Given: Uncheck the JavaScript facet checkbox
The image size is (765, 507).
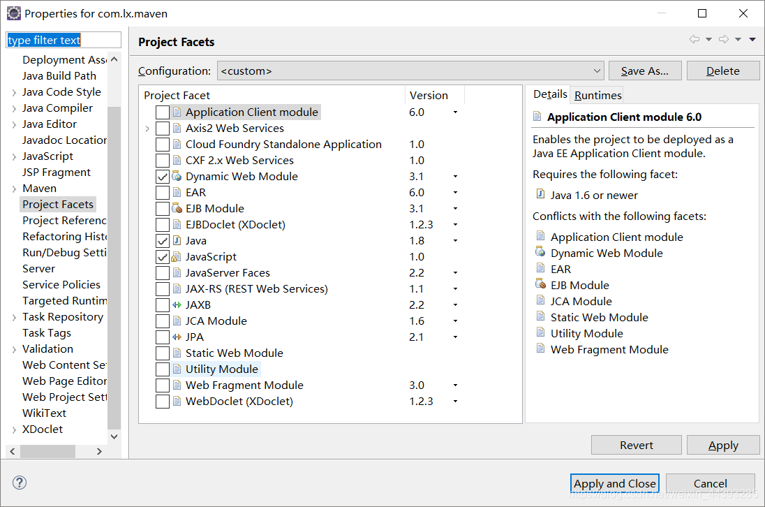Looking at the screenshot, I should pos(163,257).
